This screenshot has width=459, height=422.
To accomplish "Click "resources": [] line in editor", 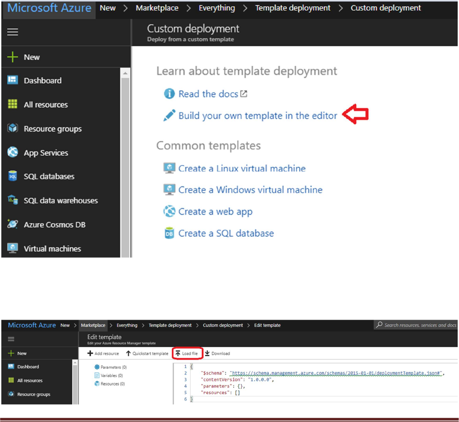I will pos(220,393).
